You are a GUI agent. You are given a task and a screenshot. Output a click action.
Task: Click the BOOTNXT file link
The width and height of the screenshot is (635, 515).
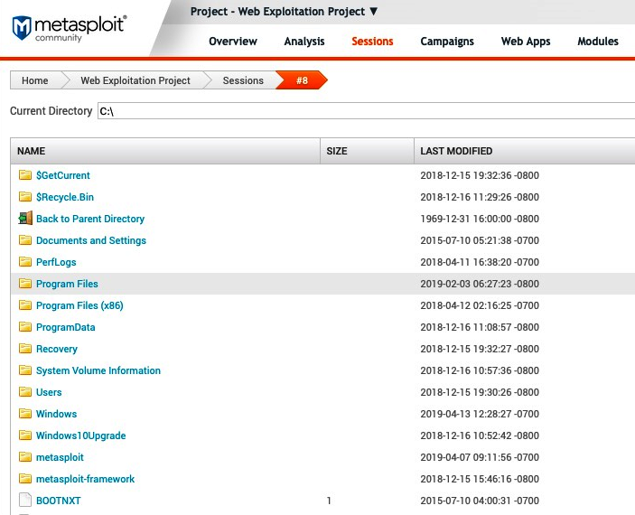(x=59, y=501)
